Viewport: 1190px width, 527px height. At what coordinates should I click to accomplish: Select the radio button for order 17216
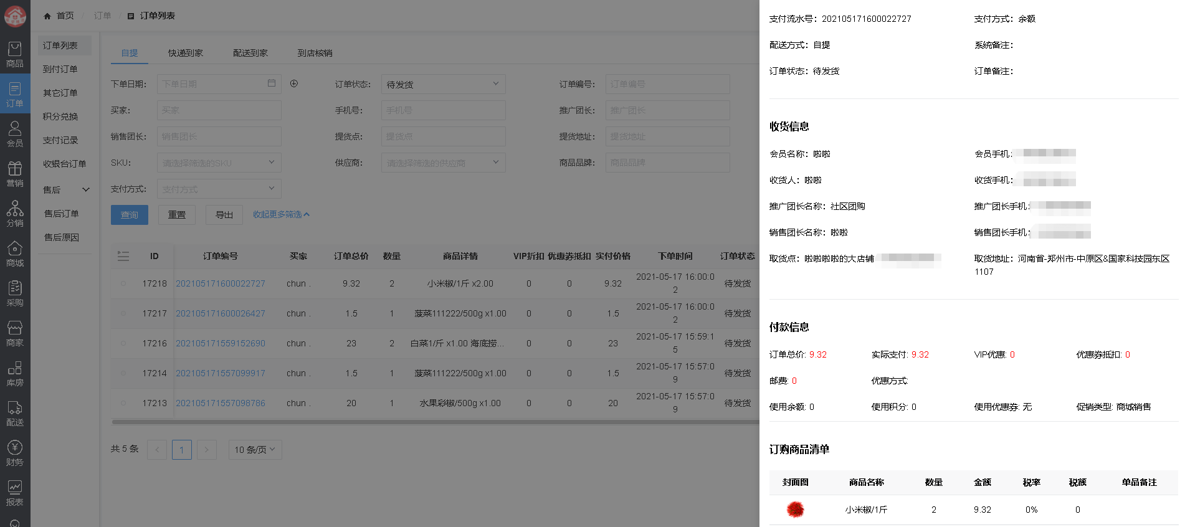[123, 343]
